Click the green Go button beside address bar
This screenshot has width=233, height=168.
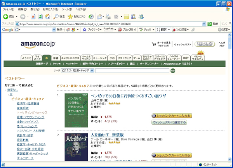pos(210,24)
